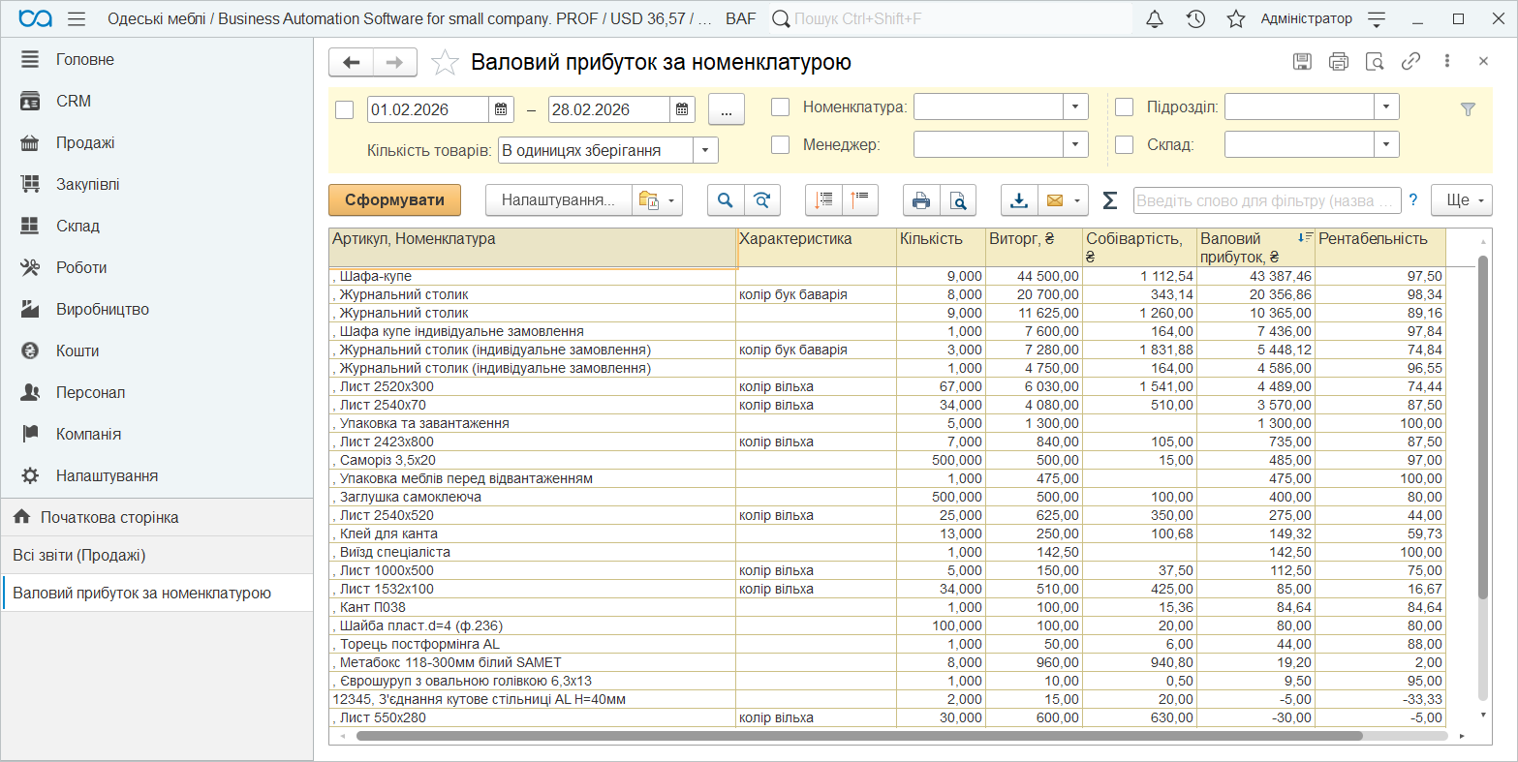This screenshot has width=1518, height=762.
Task: Click the notifications bell icon
Action: pos(1154,19)
